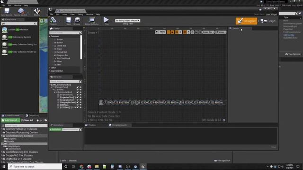
Task: Click the Task View taskbar icon
Action: [73, 167]
